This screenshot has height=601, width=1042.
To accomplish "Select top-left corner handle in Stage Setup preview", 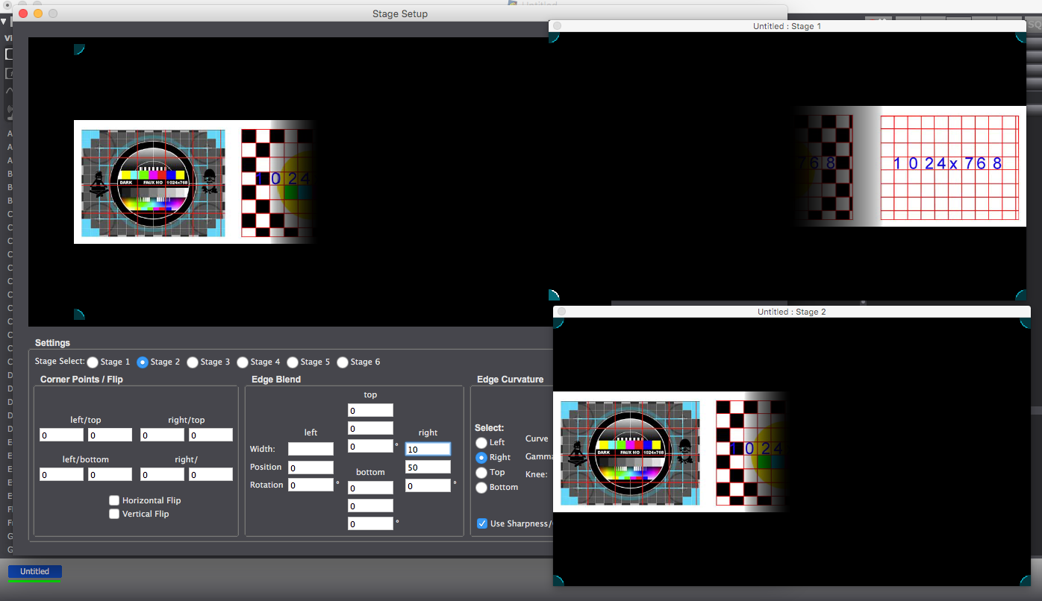I will [78, 48].
